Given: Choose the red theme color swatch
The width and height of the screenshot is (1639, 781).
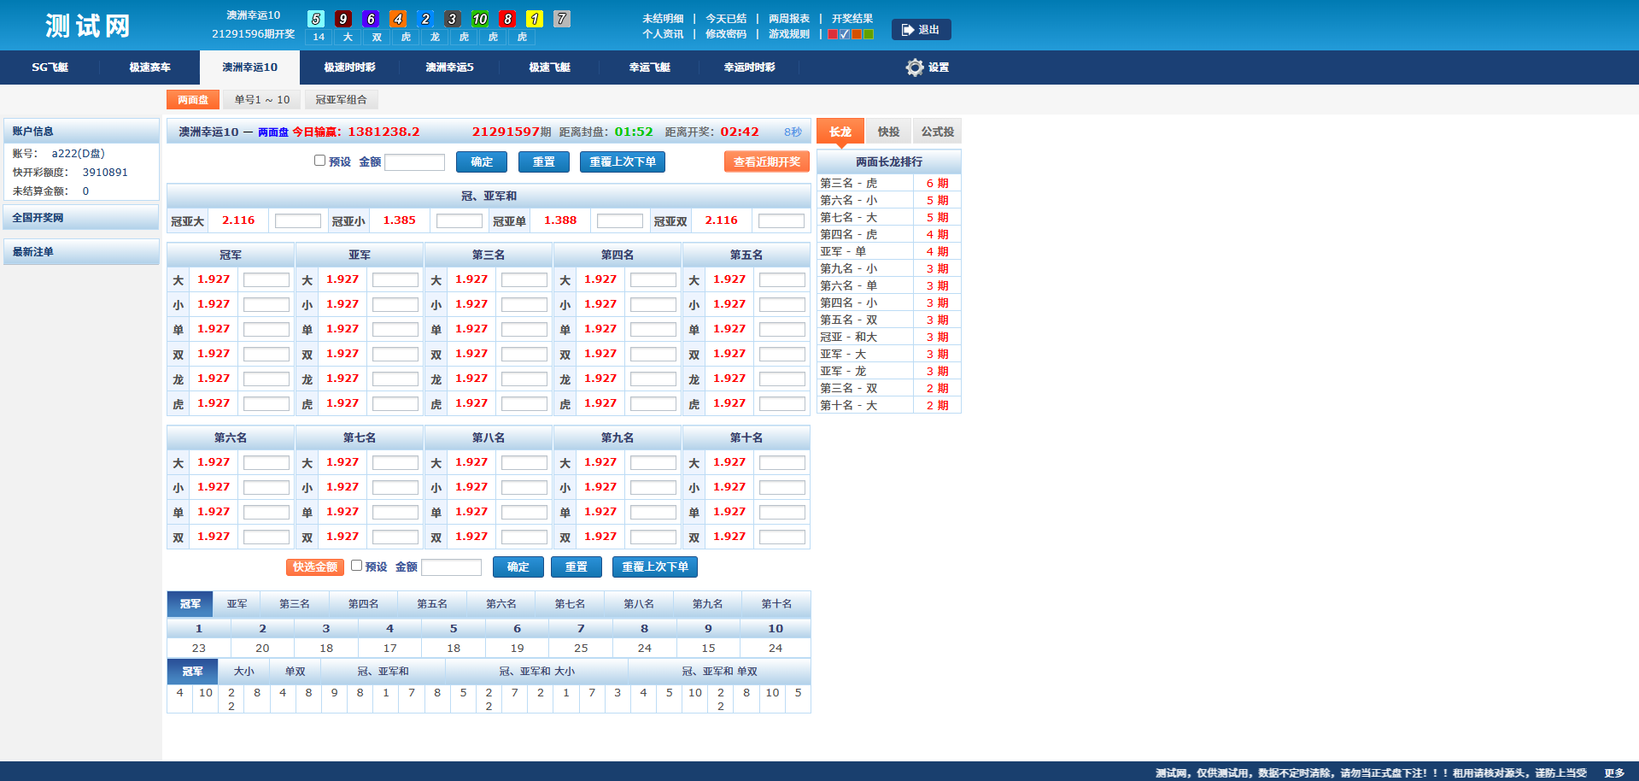Looking at the screenshot, I should [x=833, y=34].
